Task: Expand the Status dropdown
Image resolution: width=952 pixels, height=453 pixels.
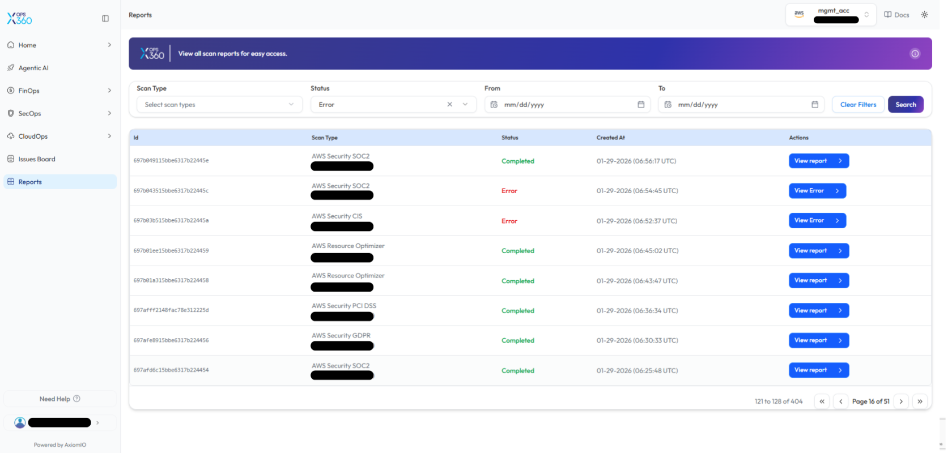Action: click(x=465, y=105)
